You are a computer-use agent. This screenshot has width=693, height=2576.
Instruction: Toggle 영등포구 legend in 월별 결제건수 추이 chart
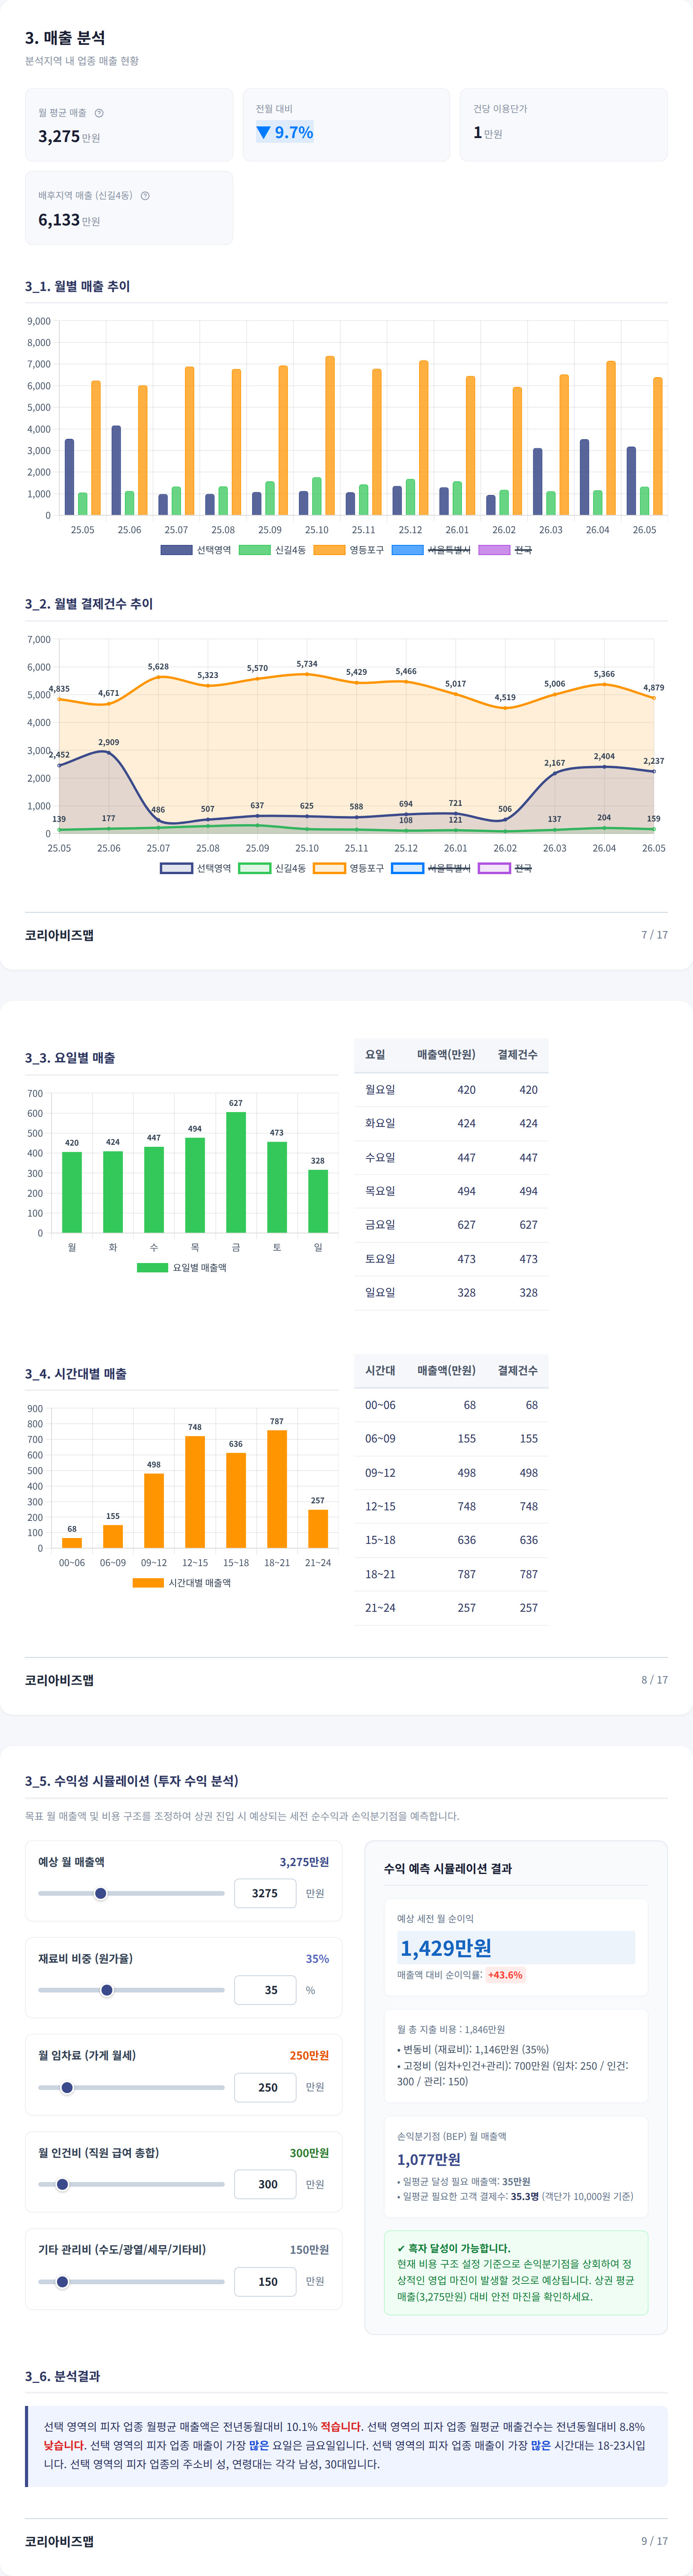pos(349,868)
